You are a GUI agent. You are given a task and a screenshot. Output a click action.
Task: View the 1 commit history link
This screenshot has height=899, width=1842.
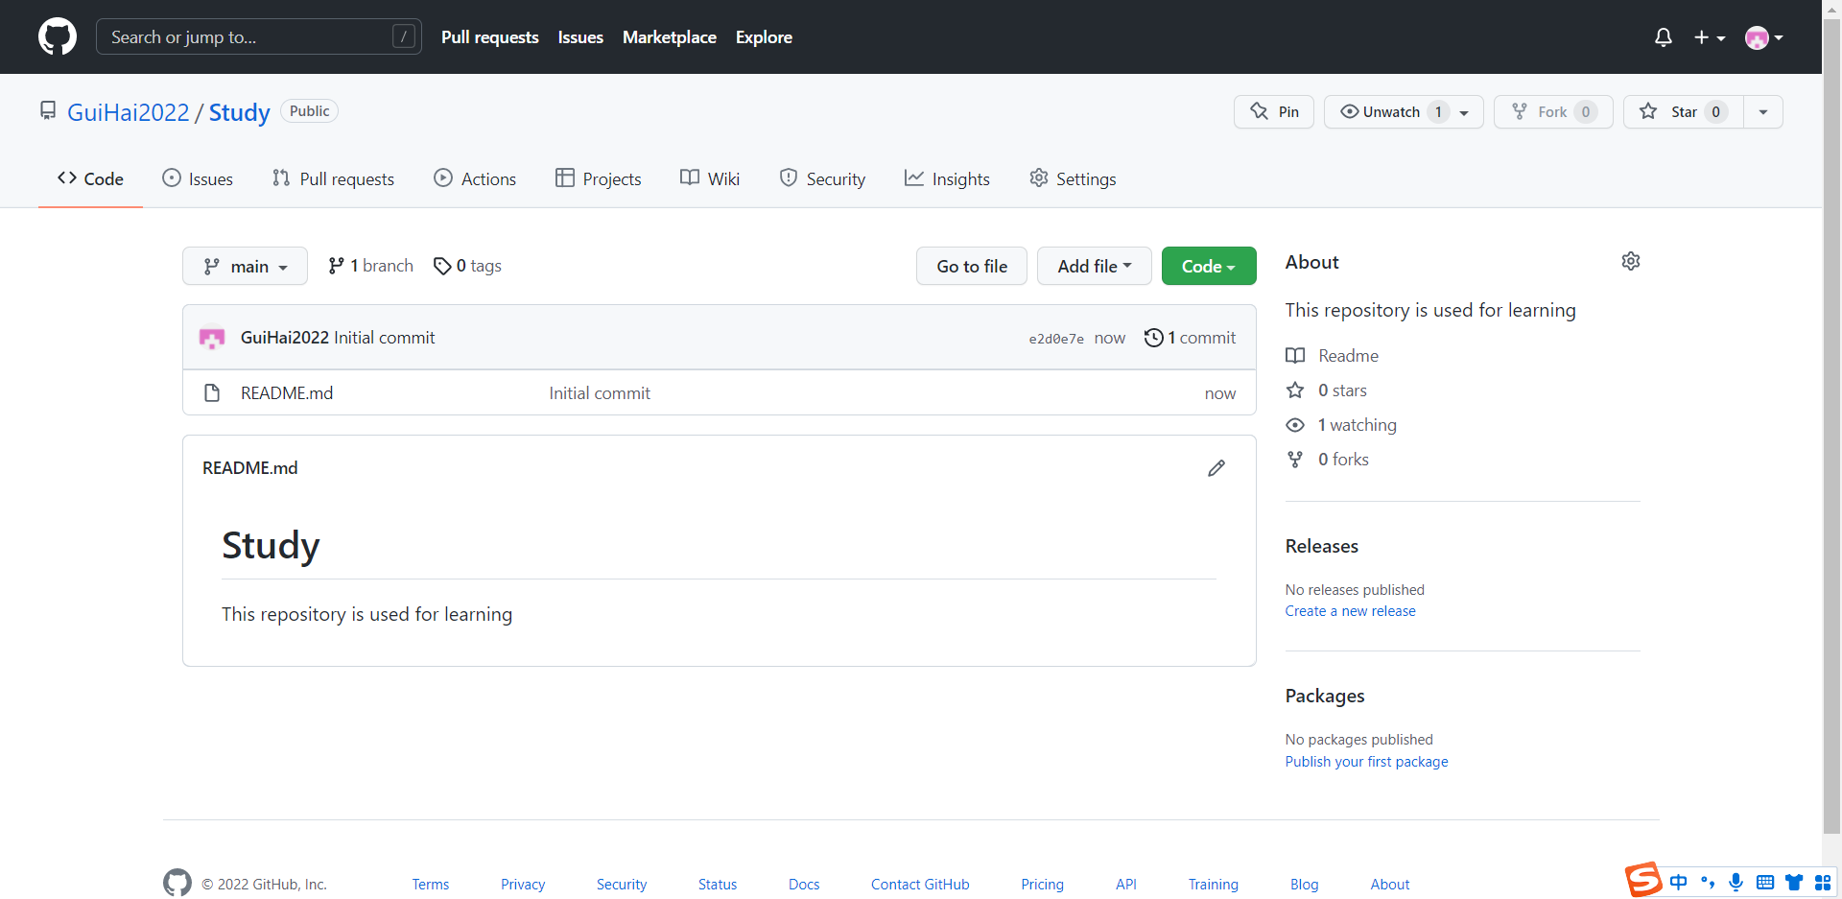(x=1190, y=338)
